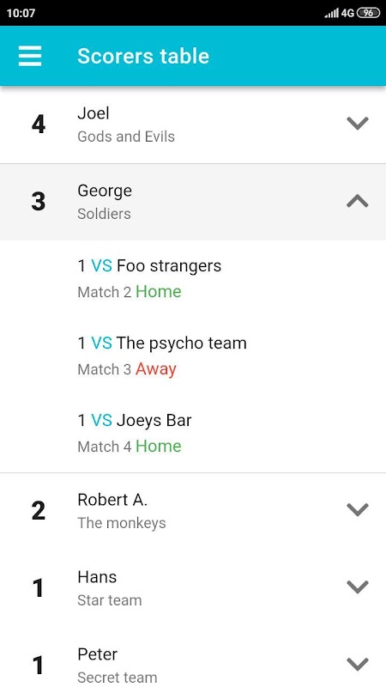Open the Joeys Bar match entry
The image size is (386, 687).
(x=193, y=433)
